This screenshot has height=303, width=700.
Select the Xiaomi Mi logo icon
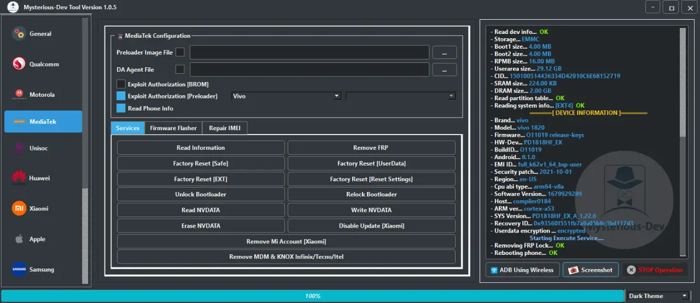point(19,208)
